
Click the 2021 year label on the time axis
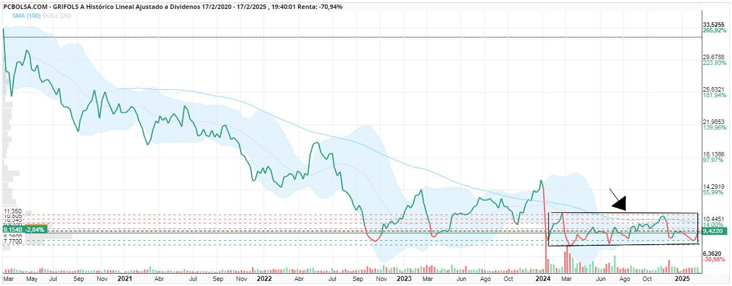(124, 278)
